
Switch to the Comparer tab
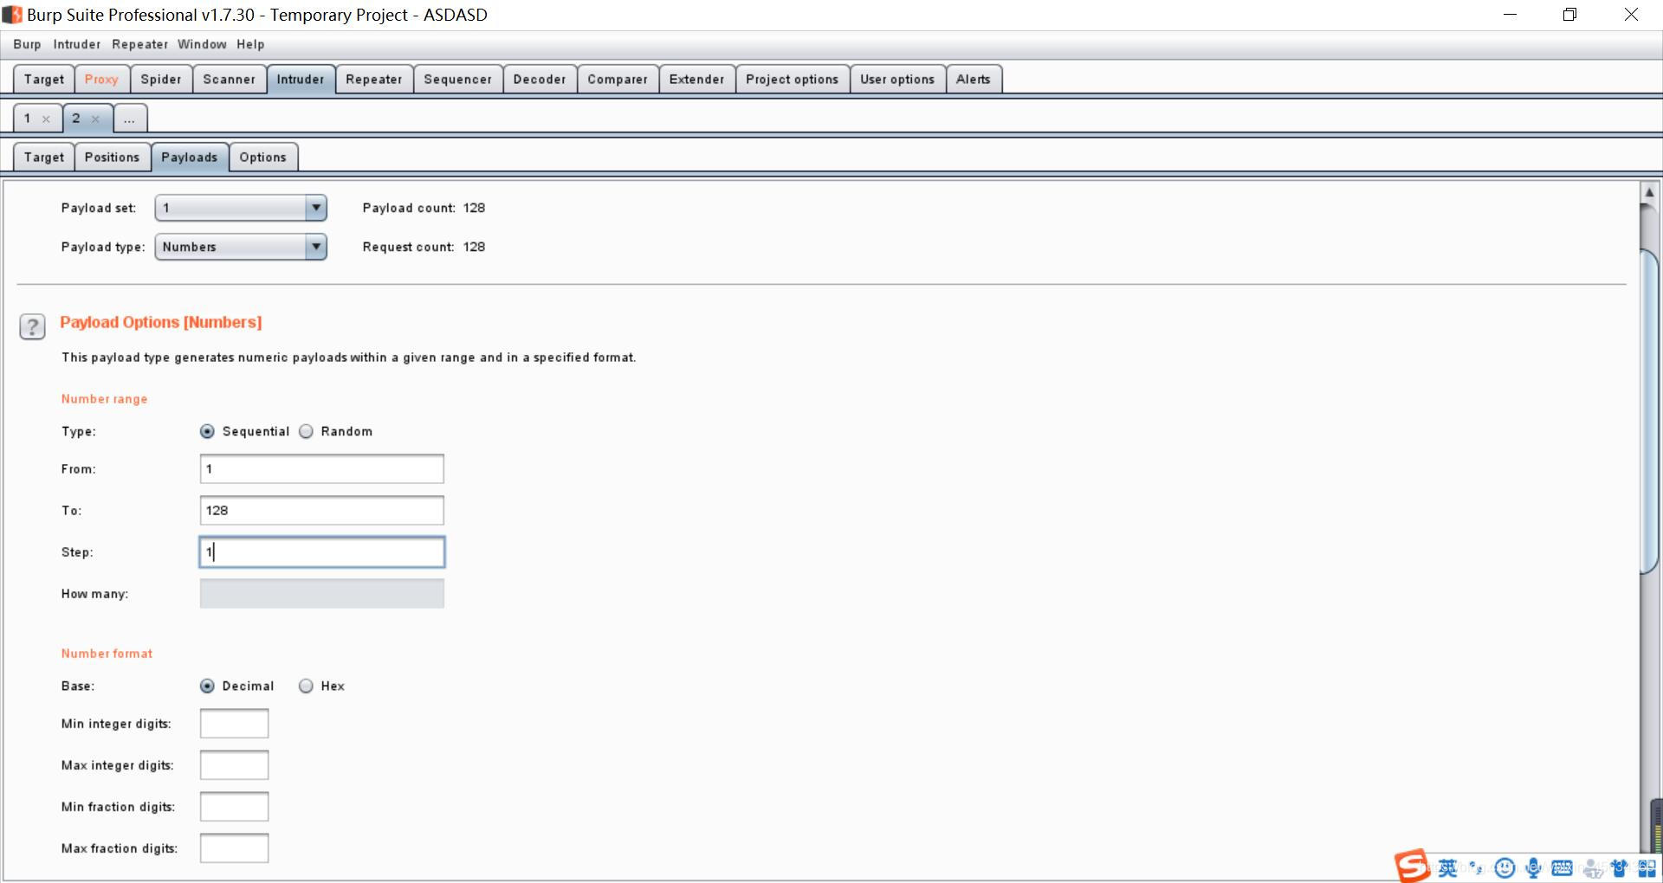[x=618, y=79]
